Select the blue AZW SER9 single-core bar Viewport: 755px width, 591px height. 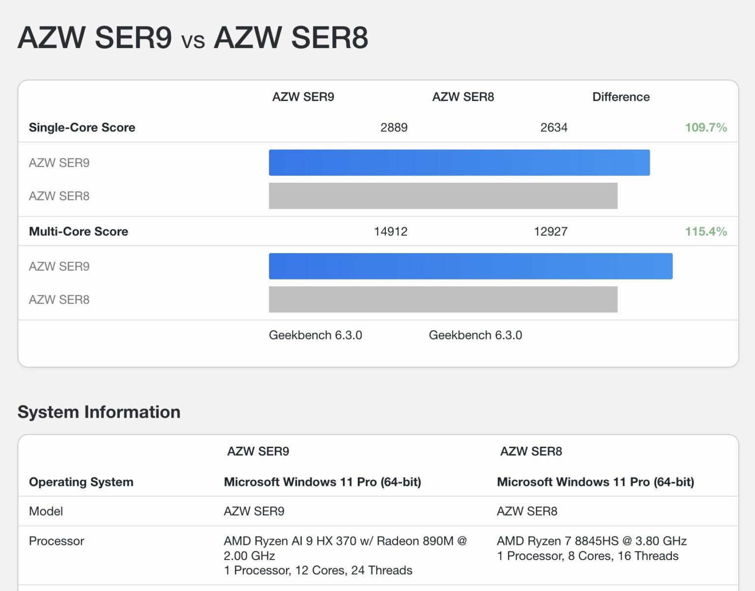pyautogui.click(x=459, y=162)
